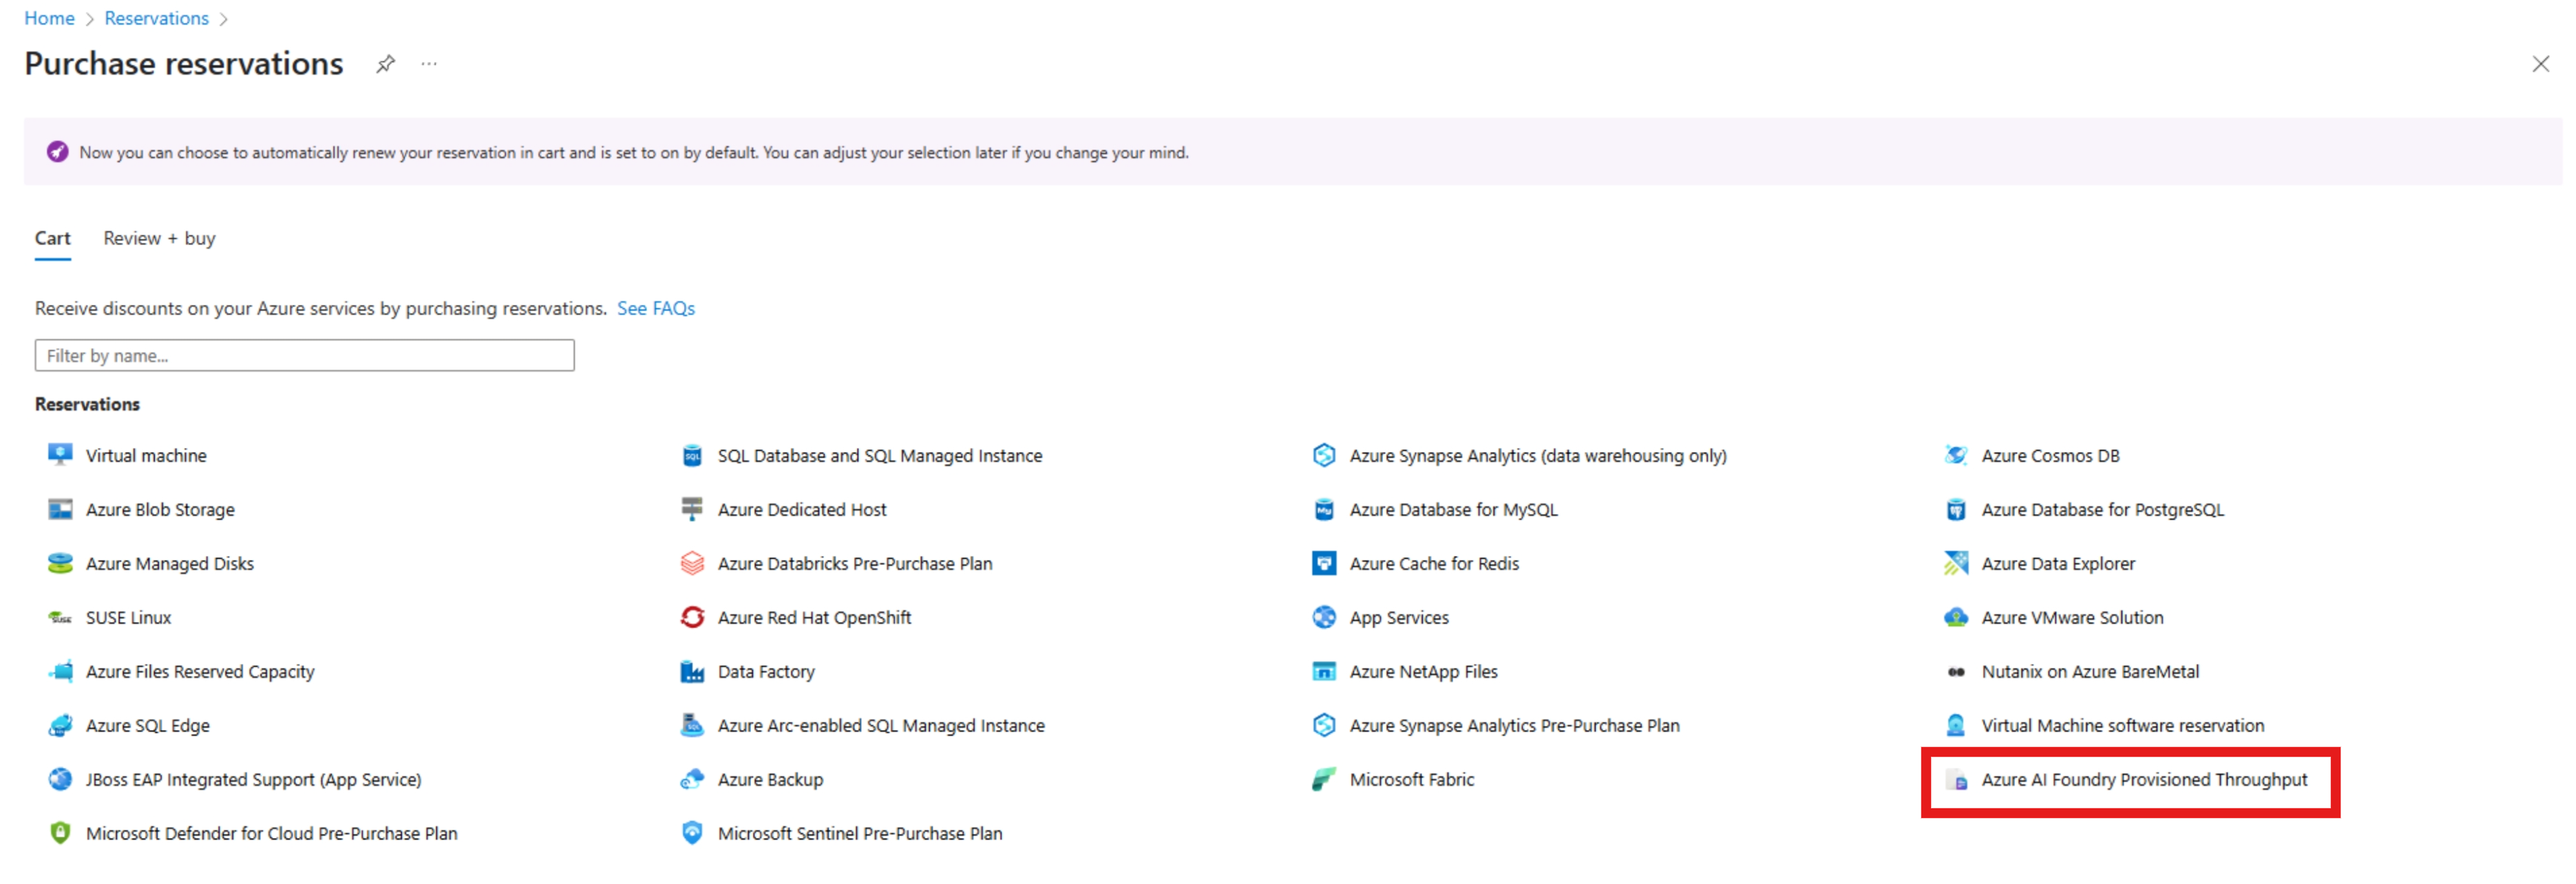Screen dimensions: 2576x884
Task: Click the Azure Data Explorer icon
Action: point(1956,563)
